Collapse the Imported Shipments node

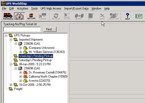click(x=11, y=40)
